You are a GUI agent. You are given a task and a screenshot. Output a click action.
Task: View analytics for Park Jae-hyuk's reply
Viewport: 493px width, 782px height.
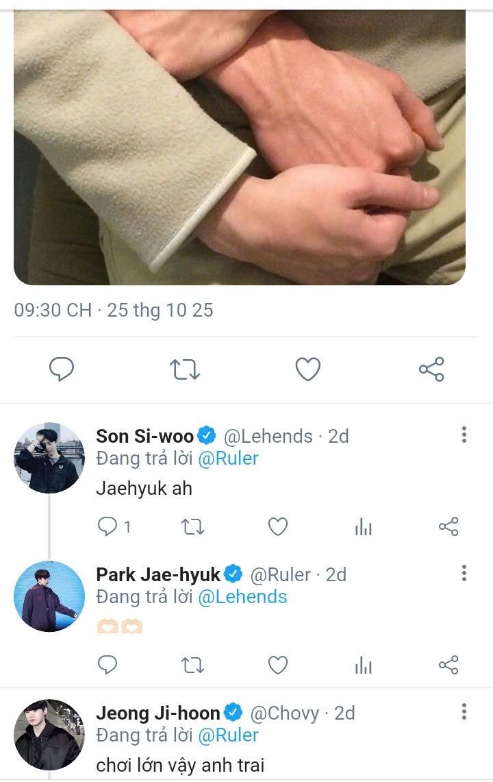pos(363,665)
